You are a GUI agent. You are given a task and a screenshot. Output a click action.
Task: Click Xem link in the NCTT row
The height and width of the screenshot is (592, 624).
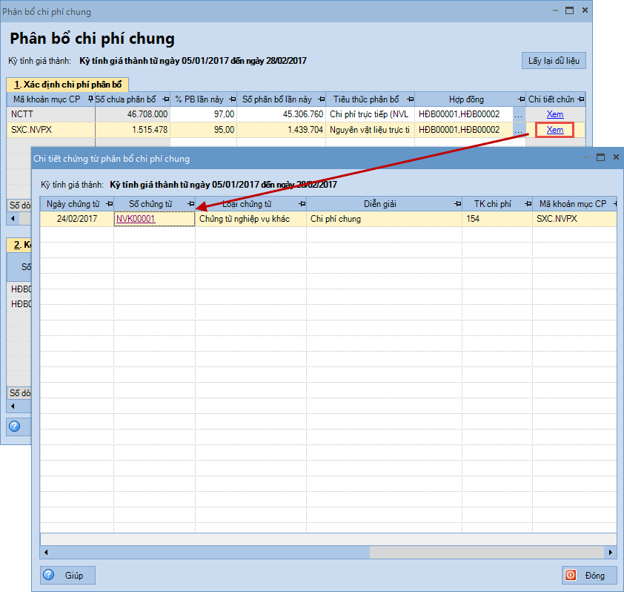click(554, 114)
